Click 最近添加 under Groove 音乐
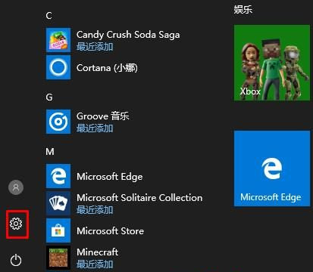Viewport: 313px width, 272px height. (95, 128)
